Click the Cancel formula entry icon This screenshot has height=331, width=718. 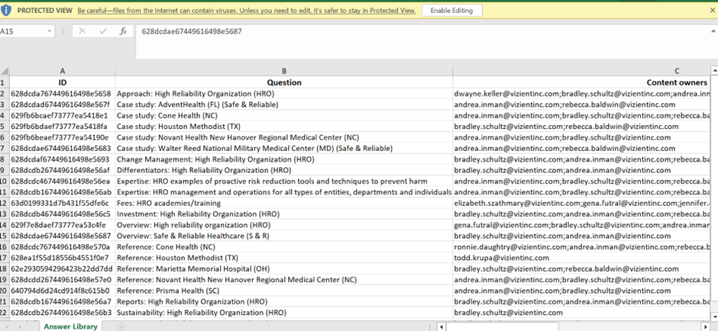[x=82, y=31]
